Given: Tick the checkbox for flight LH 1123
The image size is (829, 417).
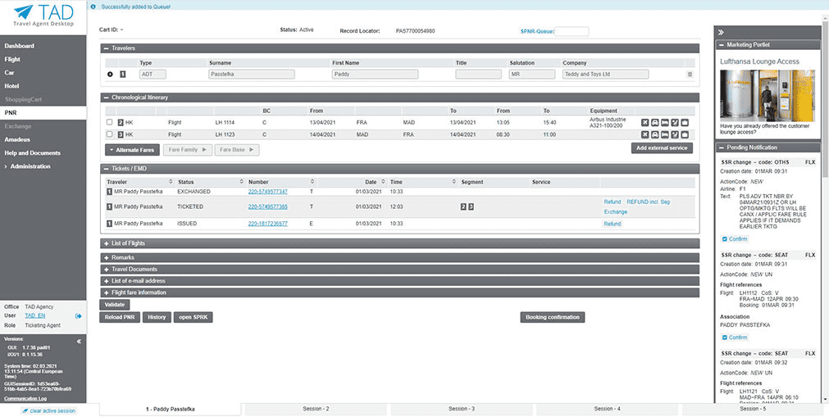Looking at the screenshot, I should click(109, 134).
